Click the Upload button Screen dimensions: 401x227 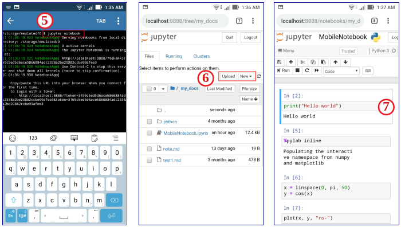pyautogui.click(x=229, y=76)
